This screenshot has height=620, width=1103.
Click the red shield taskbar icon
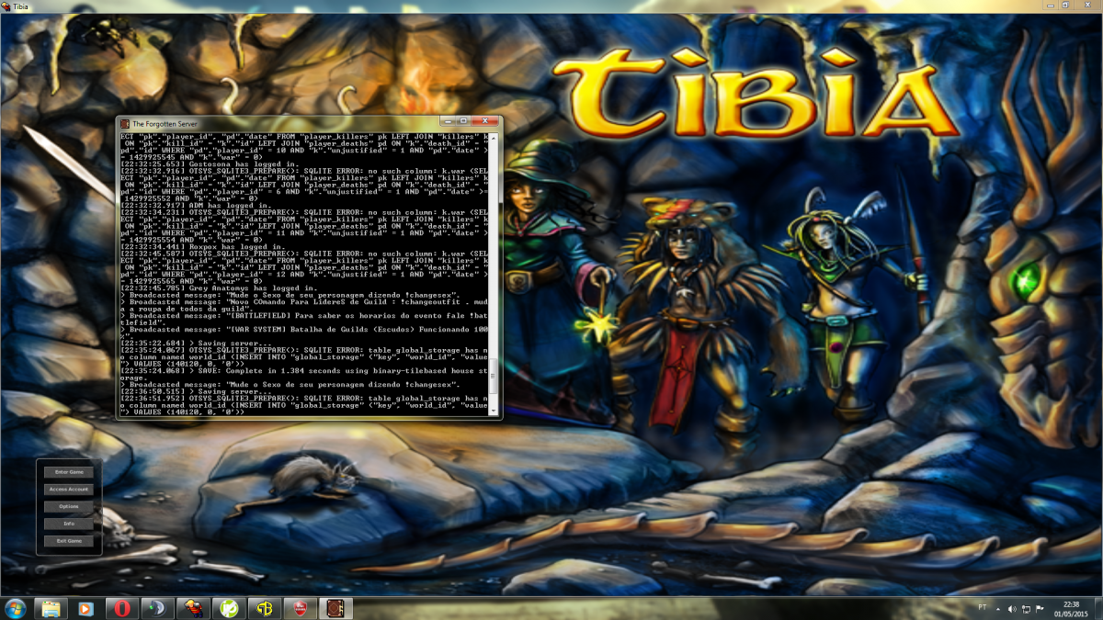point(299,608)
